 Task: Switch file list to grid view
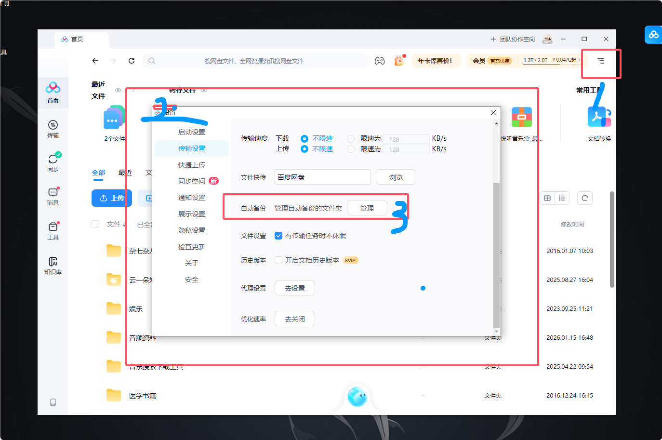click(x=547, y=198)
